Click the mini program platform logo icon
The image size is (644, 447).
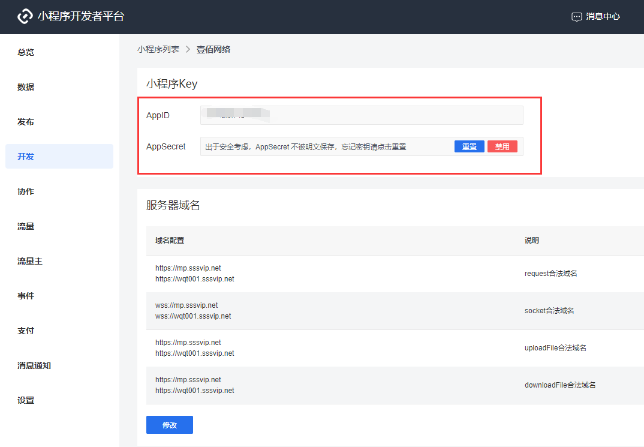tap(25, 17)
